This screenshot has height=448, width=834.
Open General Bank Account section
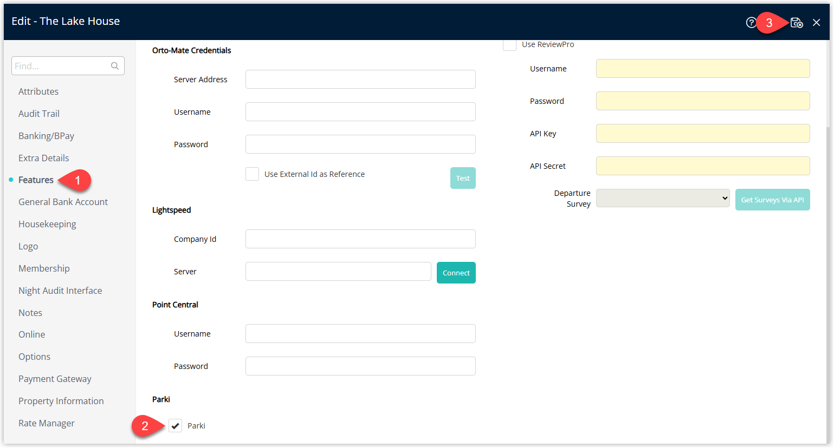pyautogui.click(x=63, y=202)
